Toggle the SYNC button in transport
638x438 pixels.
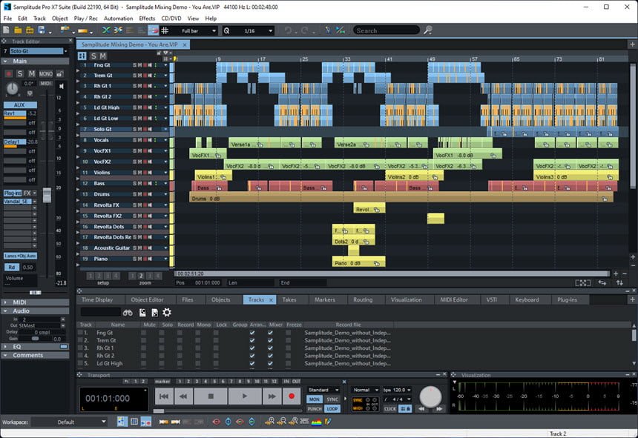[x=332, y=399]
